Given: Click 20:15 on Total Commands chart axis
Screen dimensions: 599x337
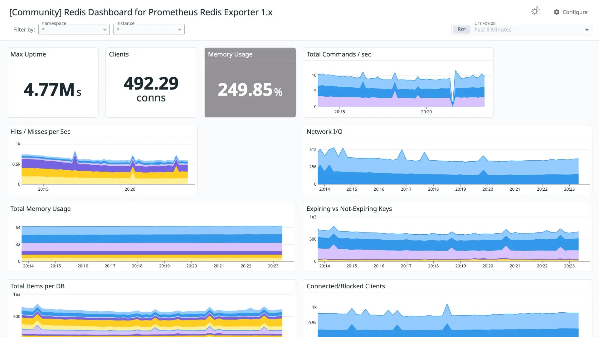Looking at the screenshot, I should point(339,112).
